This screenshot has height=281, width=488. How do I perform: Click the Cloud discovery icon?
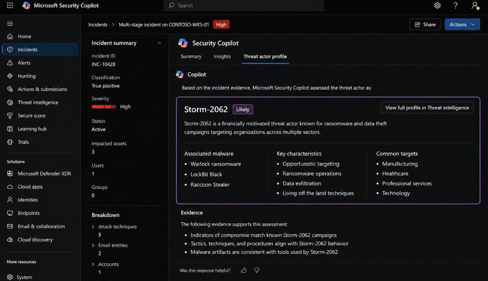10,240
